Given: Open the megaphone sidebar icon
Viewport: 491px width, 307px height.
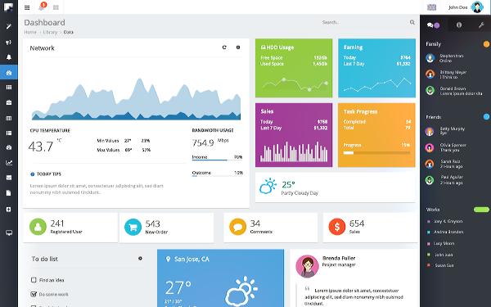Looking at the screenshot, I should 9,42.
